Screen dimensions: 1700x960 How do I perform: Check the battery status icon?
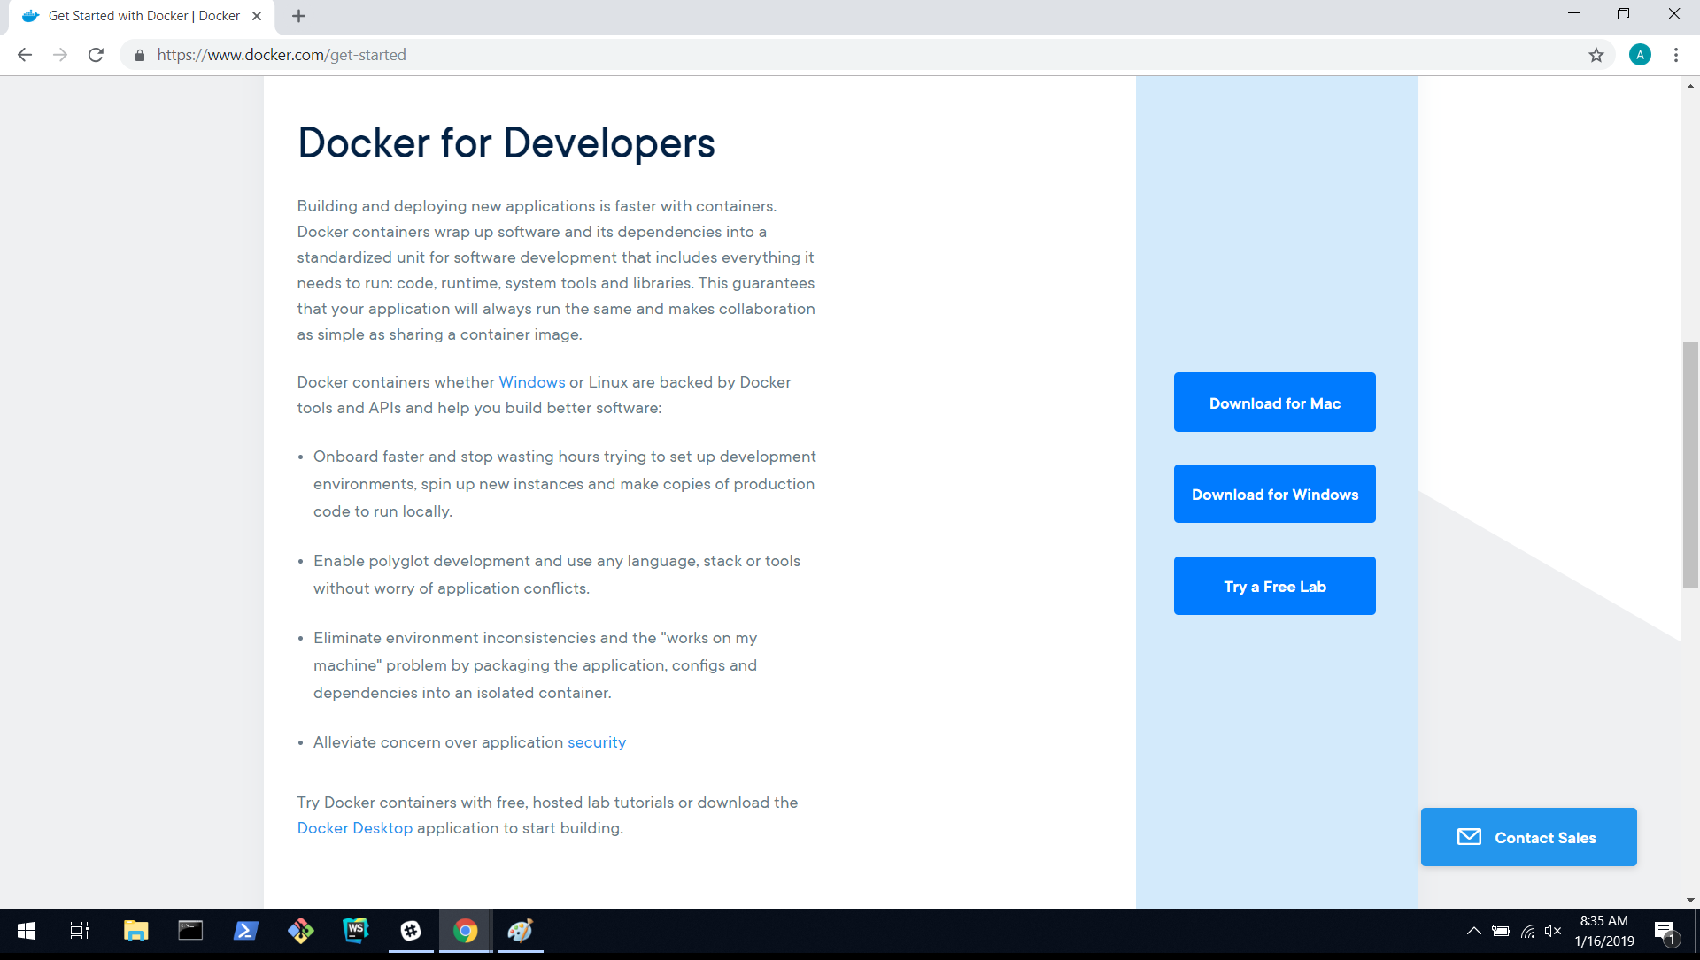(x=1501, y=931)
